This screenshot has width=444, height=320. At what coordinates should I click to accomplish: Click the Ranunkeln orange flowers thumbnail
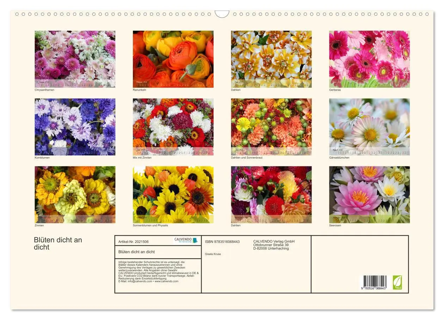173,59
